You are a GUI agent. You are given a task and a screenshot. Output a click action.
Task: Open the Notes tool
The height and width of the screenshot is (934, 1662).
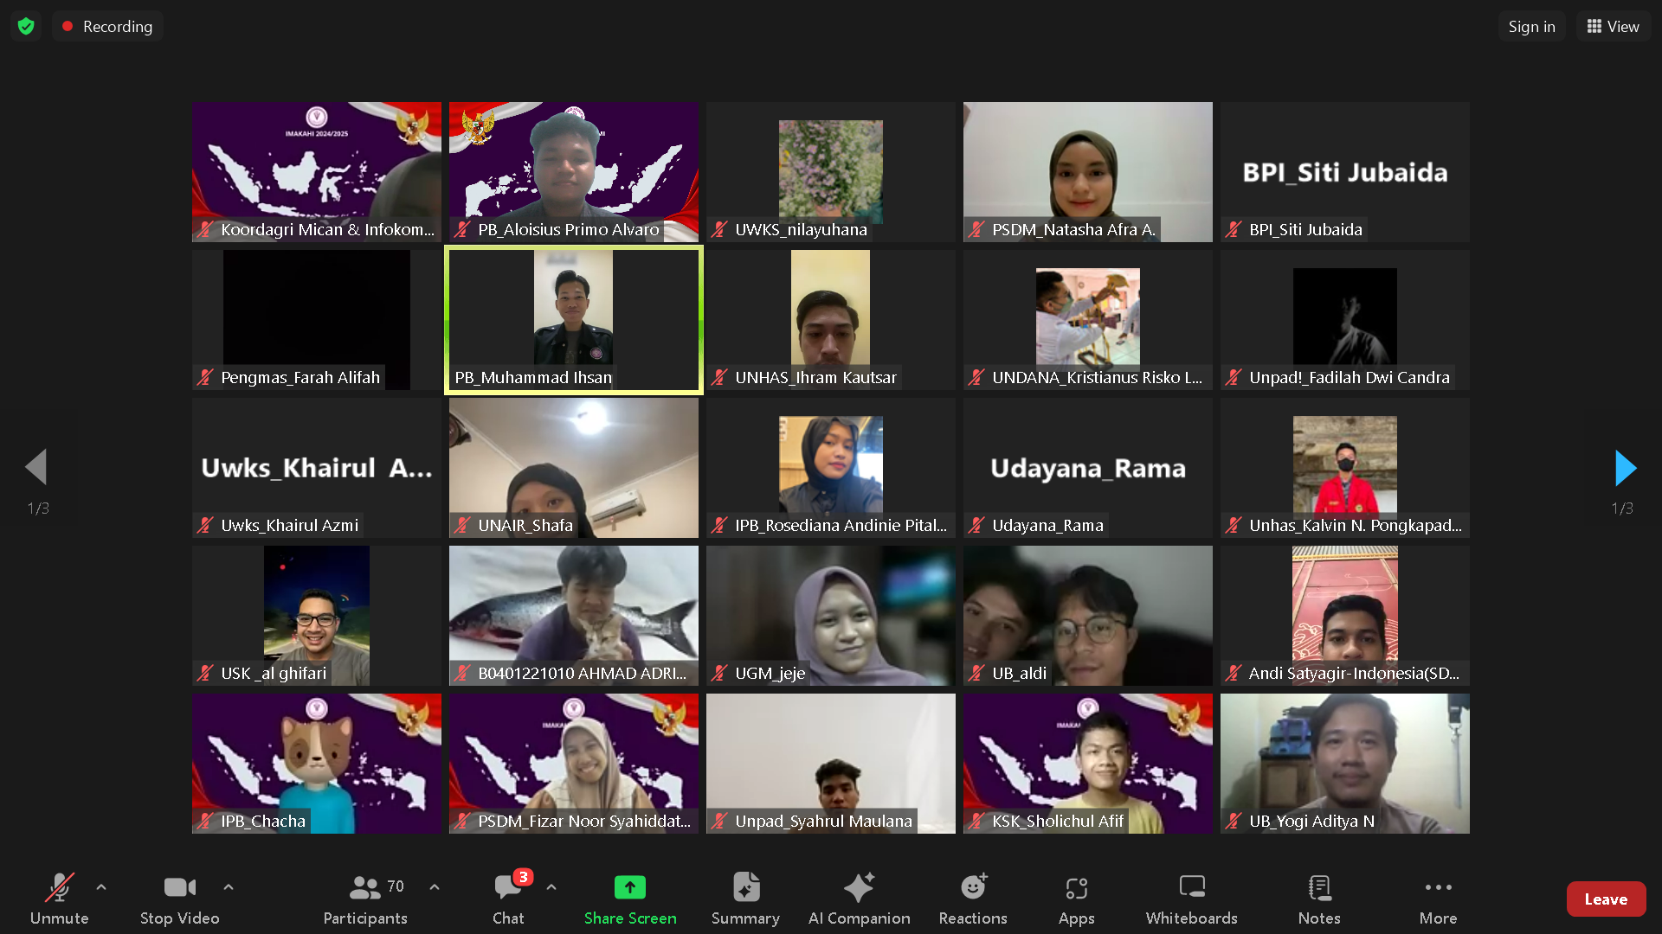[x=1318, y=888]
